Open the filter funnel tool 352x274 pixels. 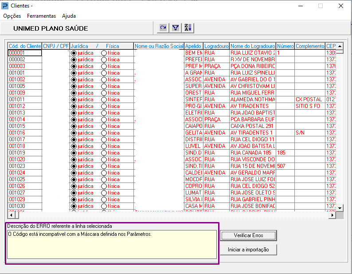175,28
